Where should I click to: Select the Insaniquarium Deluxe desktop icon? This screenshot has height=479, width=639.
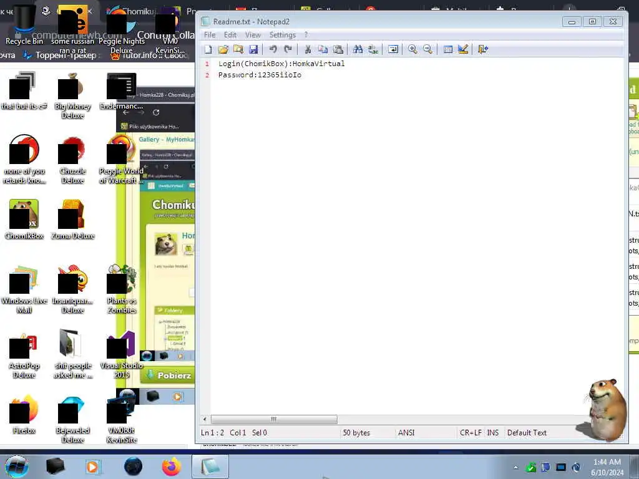72,290
